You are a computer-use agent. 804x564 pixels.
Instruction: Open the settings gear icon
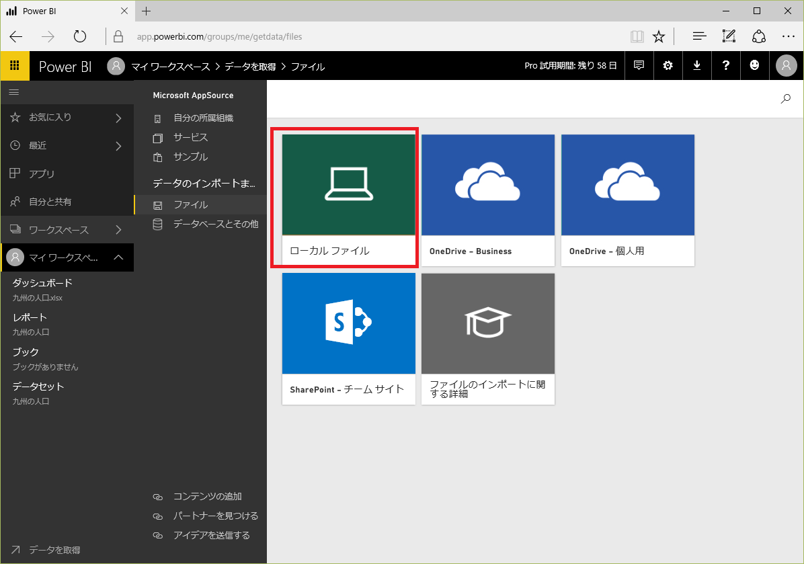coord(668,66)
